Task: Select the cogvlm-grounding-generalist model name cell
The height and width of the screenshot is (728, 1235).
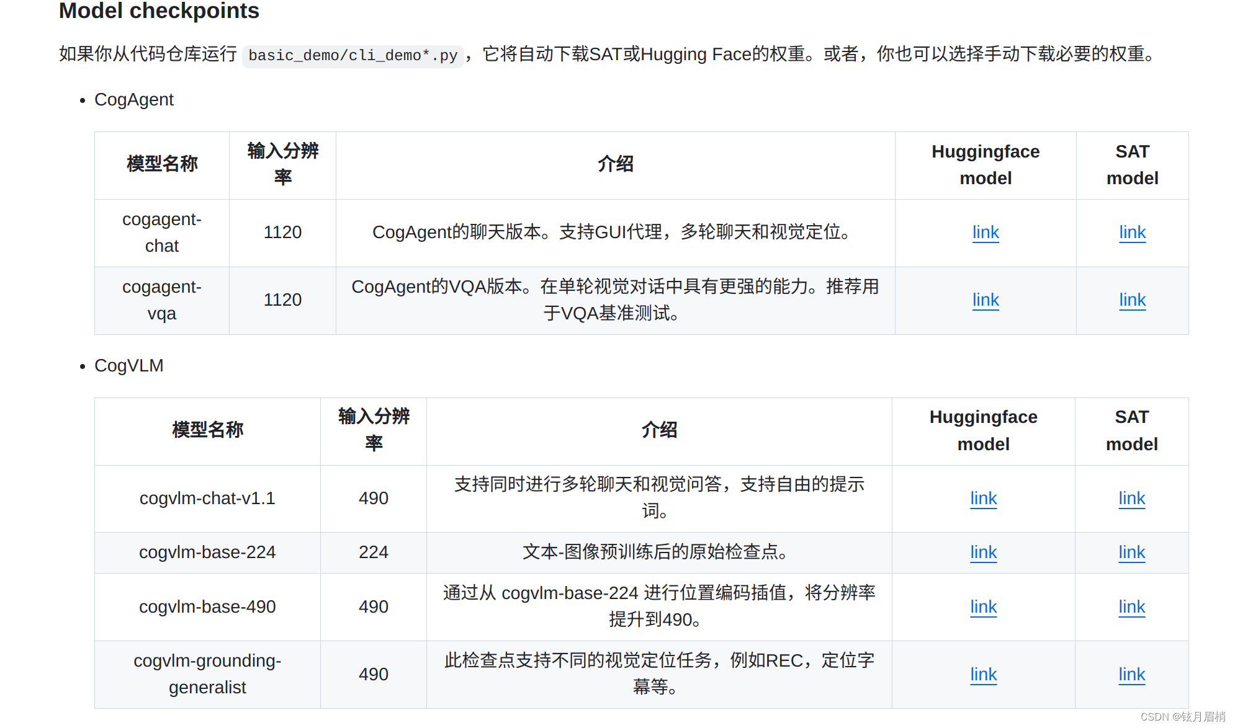Action: click(x=207, y=673)
